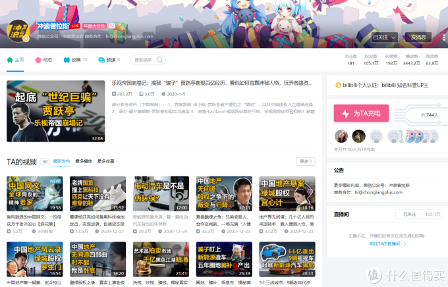Click the 阅读数 63.8万 stat

pyautogui.click(x=432, y=60)
